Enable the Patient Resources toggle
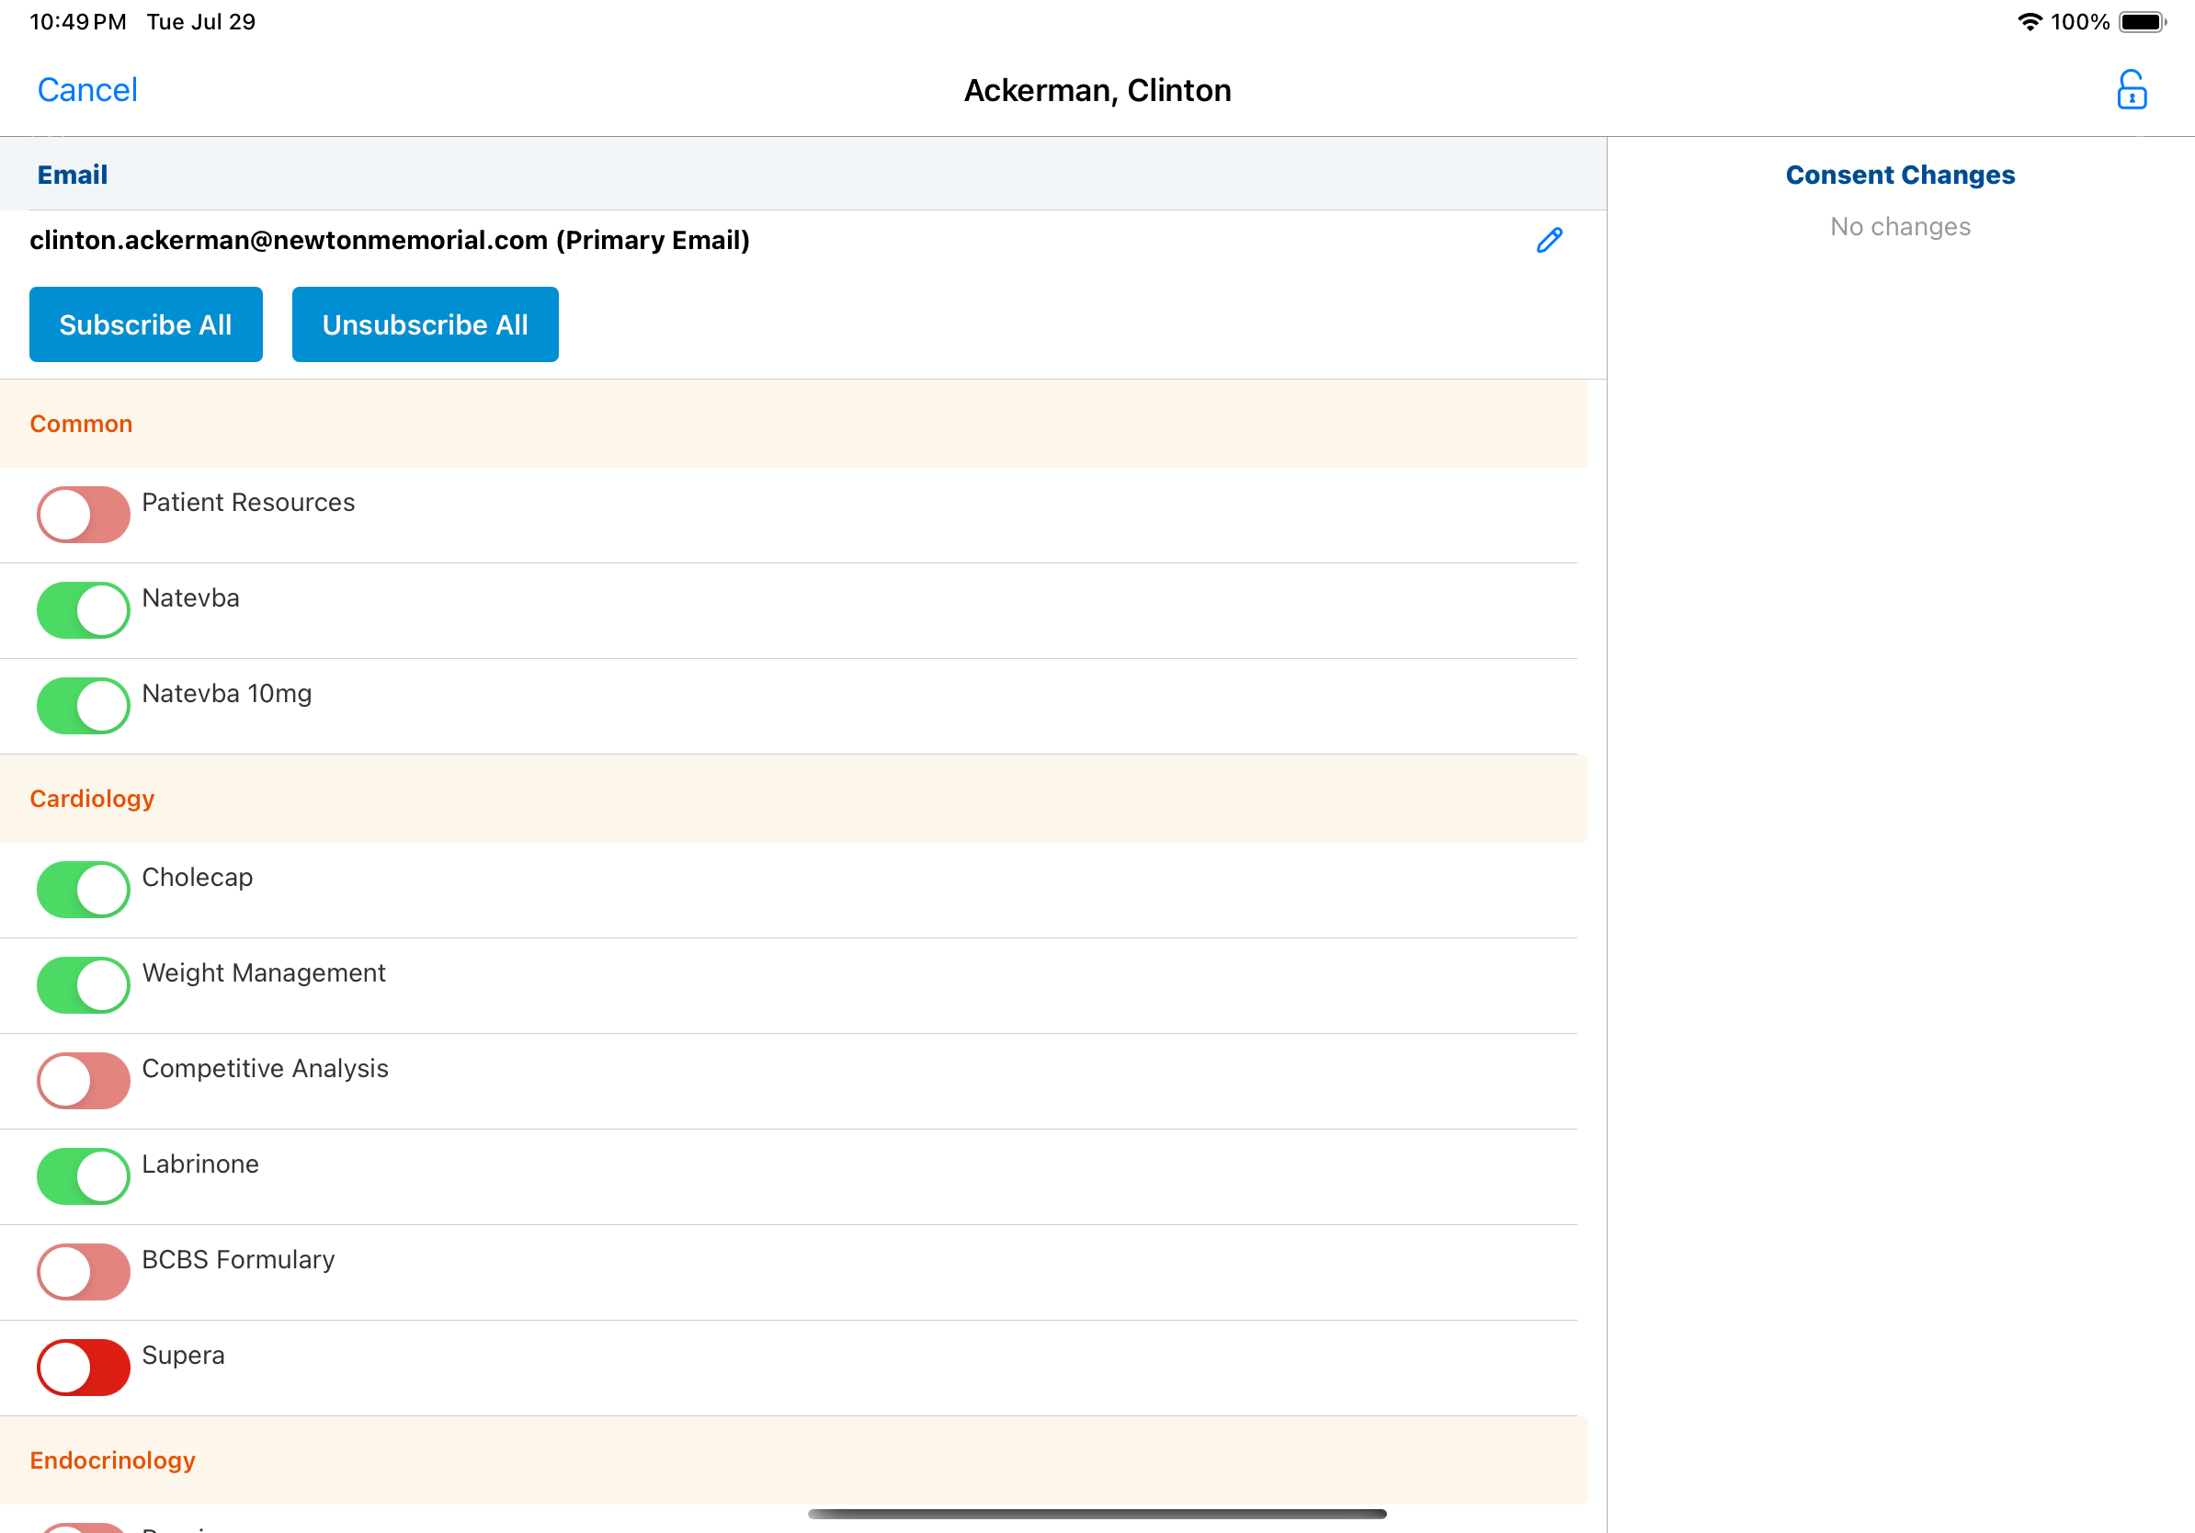Screen dimensions: 2195x1533 coord(83,514)
